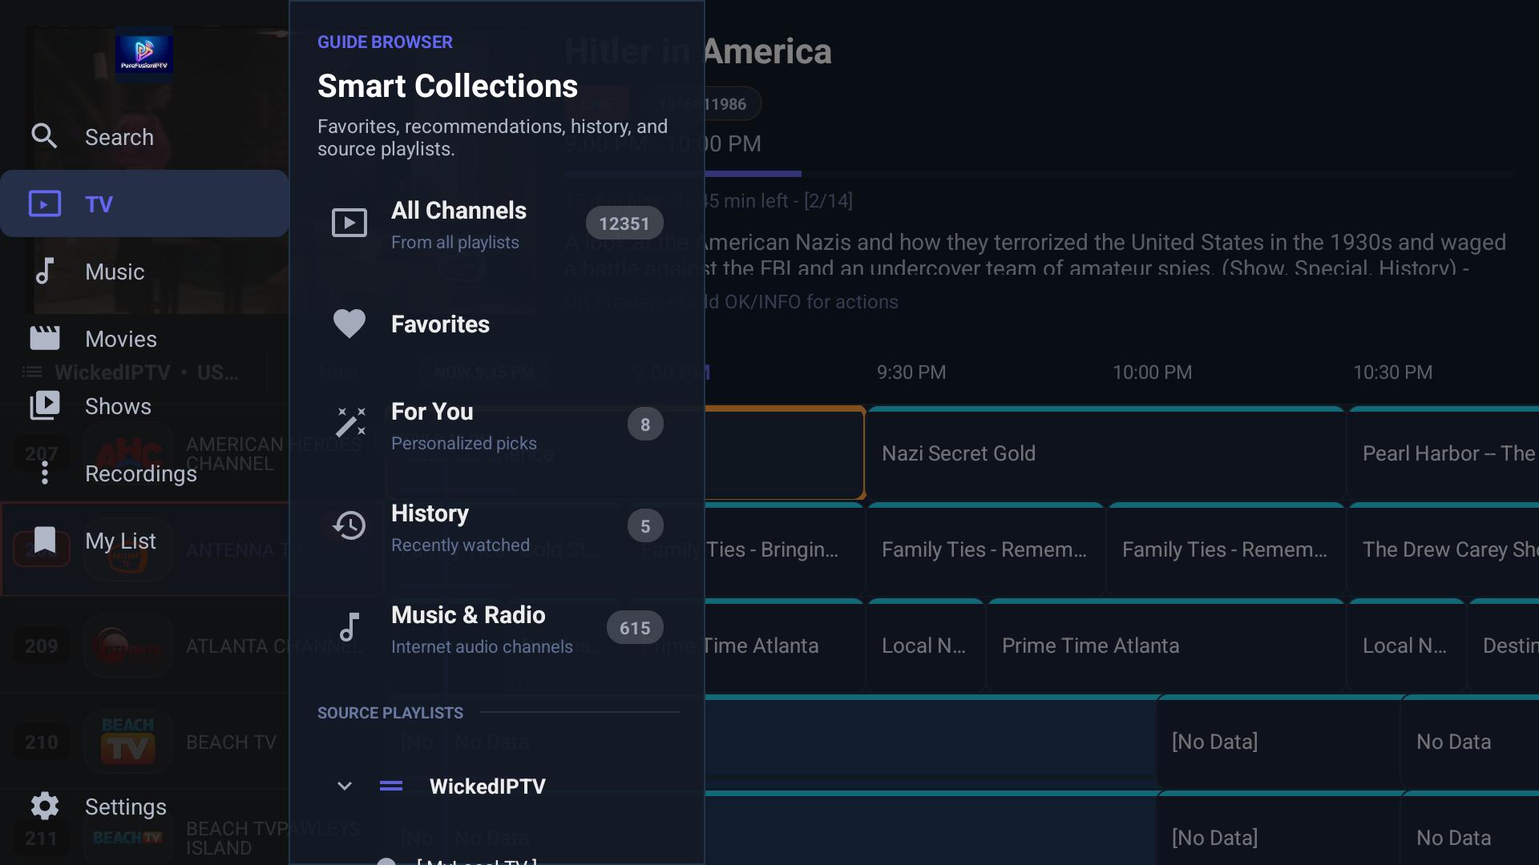Viewport: 1539px width, 865px height.
Task: Click the 615 count badge
Action: coord(635,628)
